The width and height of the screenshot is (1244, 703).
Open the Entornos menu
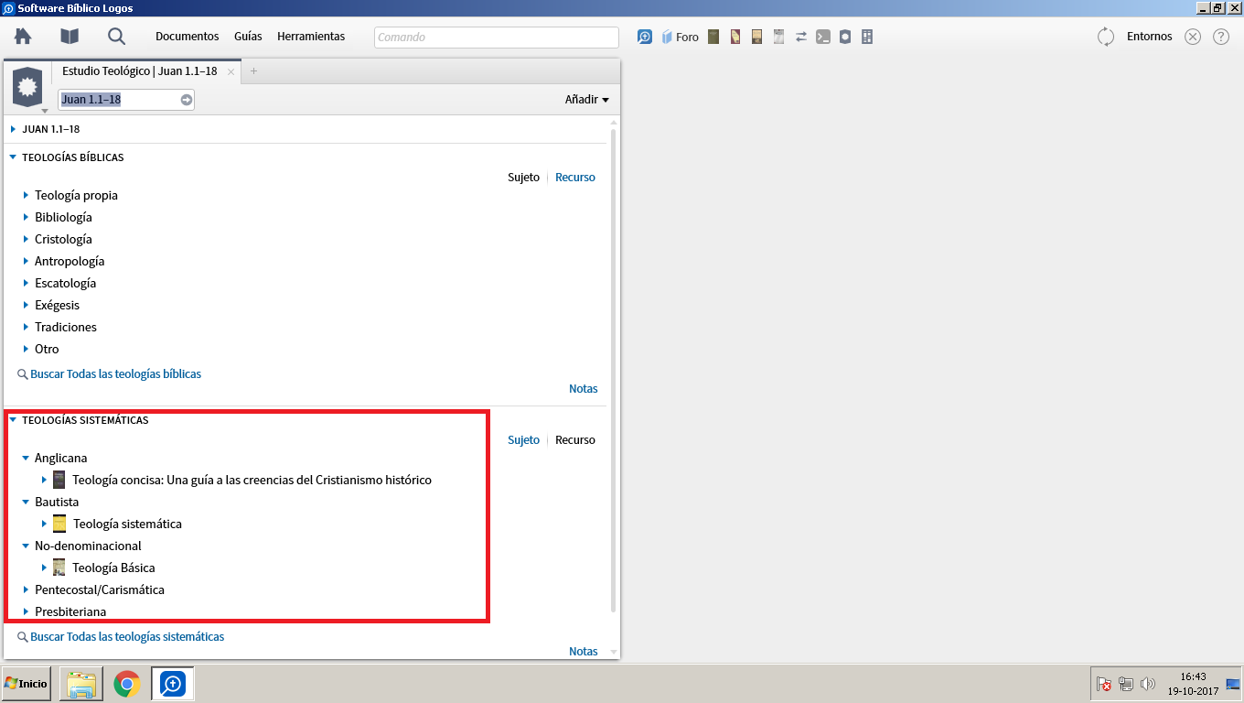[1150, 37]
